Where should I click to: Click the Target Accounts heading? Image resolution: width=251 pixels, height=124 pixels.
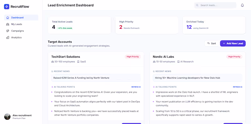tap(60, 42)
